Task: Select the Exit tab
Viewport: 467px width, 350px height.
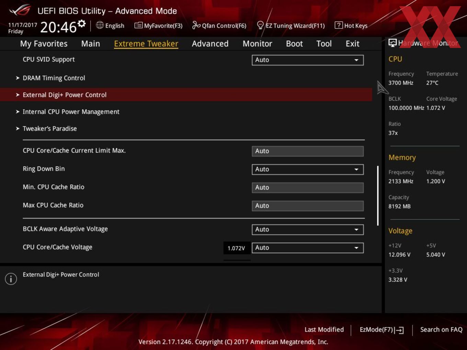Action: click(x=352, y=44)
